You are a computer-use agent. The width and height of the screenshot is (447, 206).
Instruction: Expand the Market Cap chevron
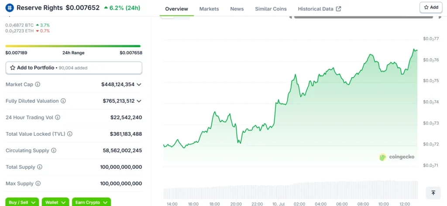pos(139,84)
